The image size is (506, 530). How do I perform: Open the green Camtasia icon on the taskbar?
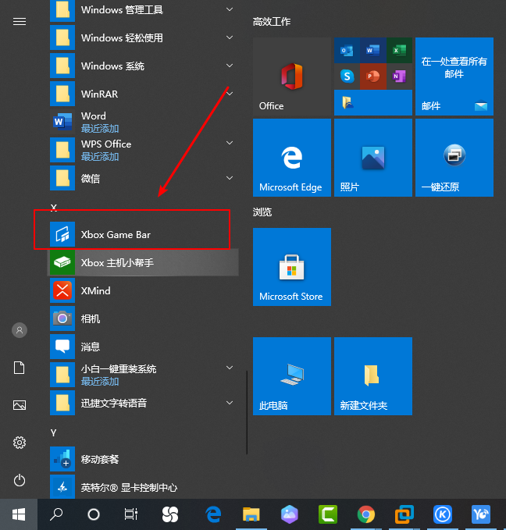[x=328, y=514]
